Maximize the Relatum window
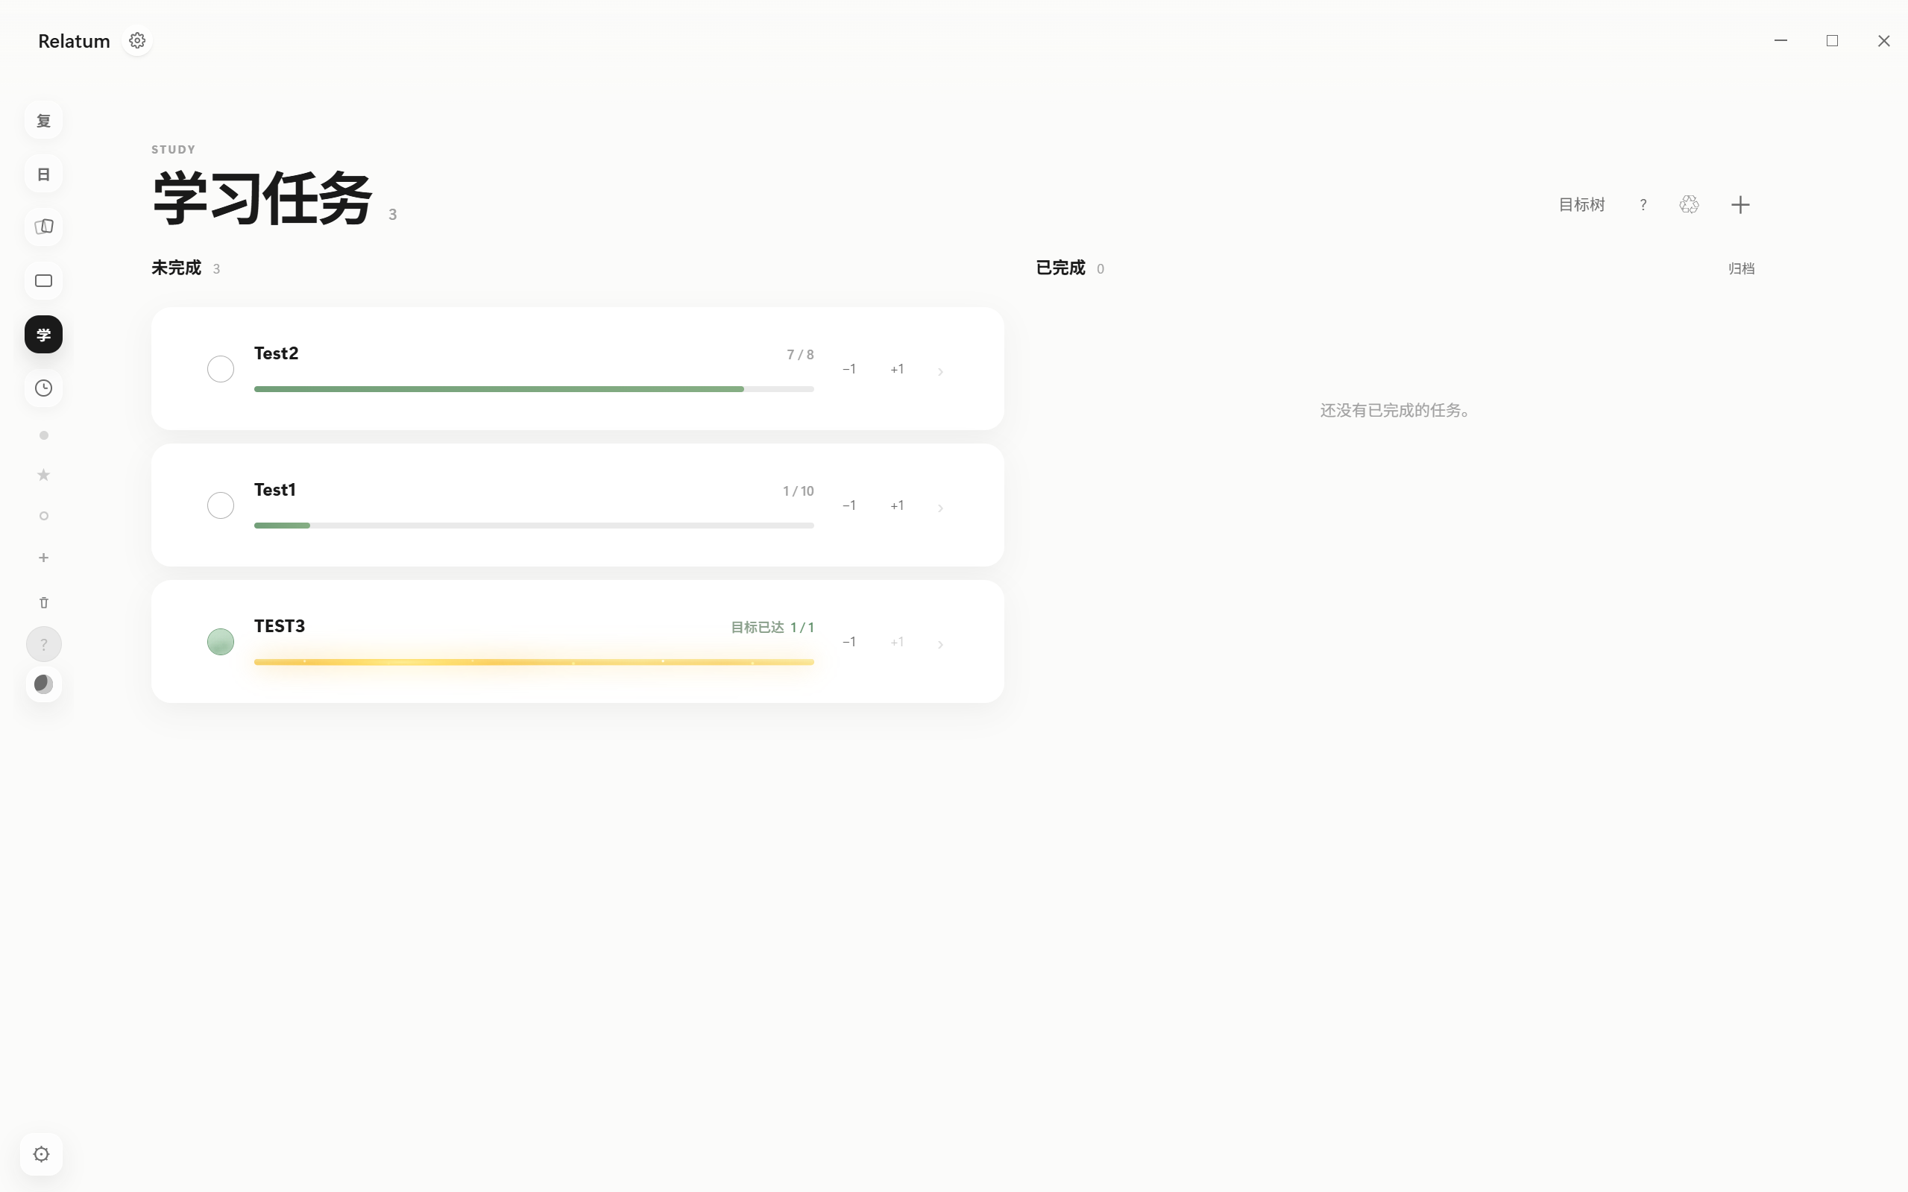The height and width of the screenshot is (1192, 1908). coord(1832,40)
